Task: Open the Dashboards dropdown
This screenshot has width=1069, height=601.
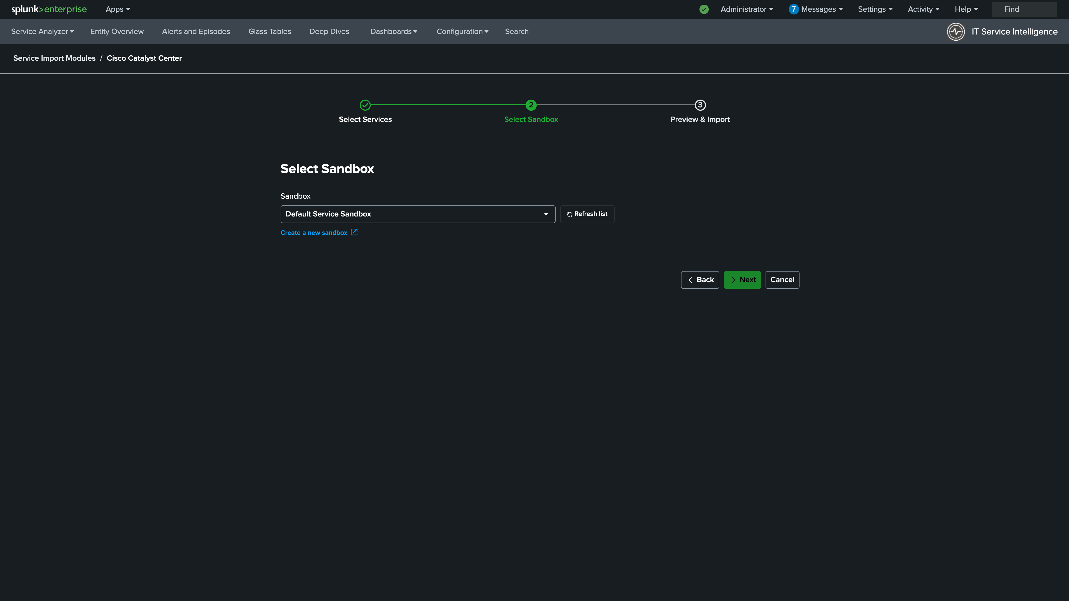Action: click(x=394, y=31)
